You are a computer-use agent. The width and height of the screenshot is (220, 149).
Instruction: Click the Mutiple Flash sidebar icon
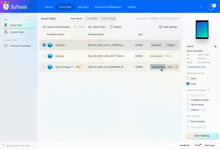6,32
